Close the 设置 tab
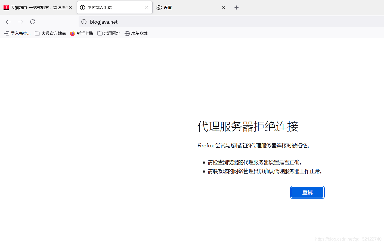This screenshot has height=244, width=384. click(x=223, y=8)
